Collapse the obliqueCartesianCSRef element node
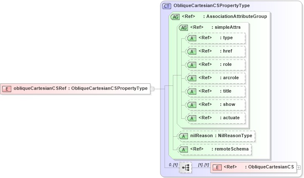Image resolution: width=304 pixels, height=178 pixels. [x=152, y=89]
